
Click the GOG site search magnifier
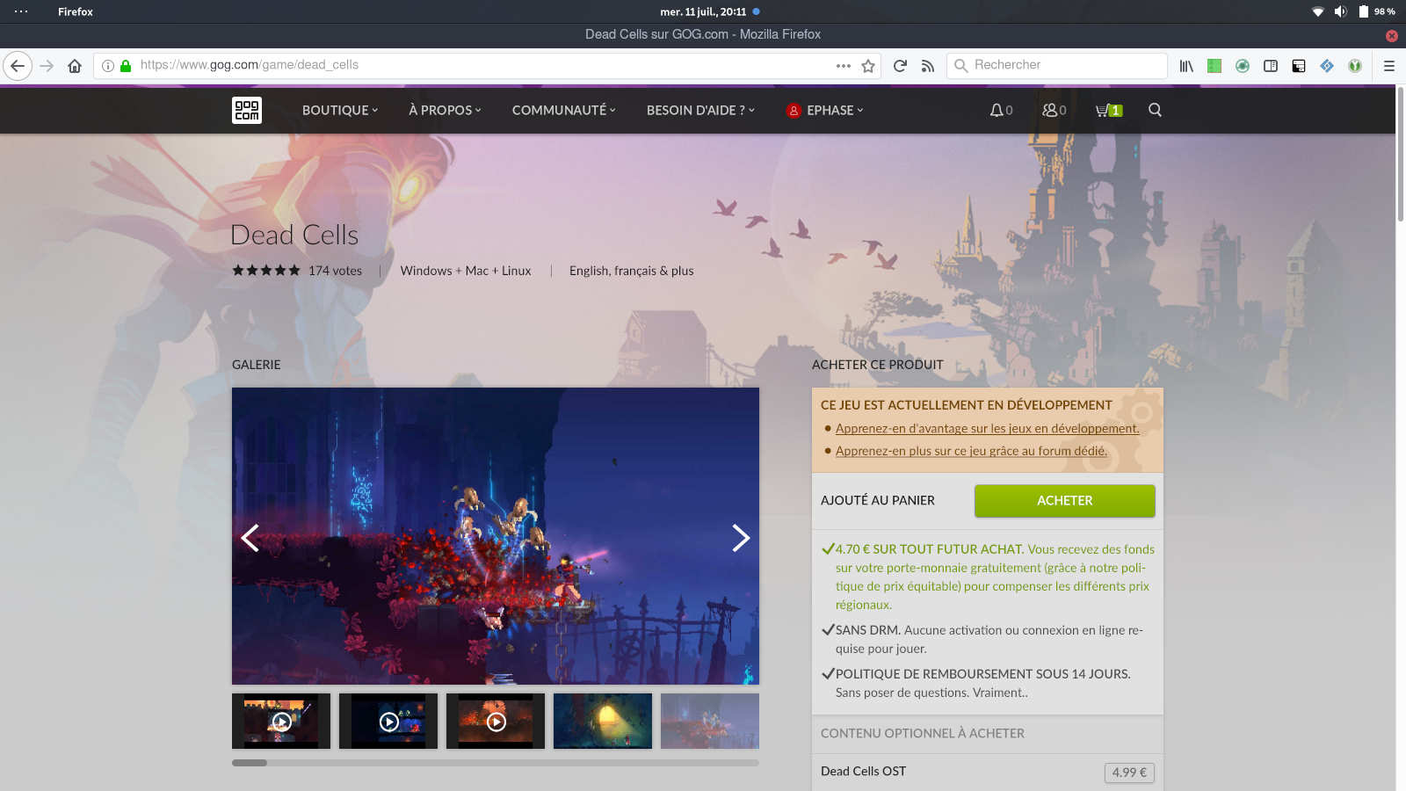pyautogui.click(x=1155, y=110)
